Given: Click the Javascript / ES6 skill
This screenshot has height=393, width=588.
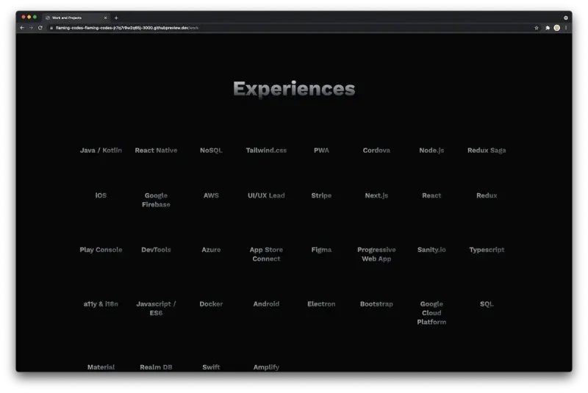Looking at the screenshot, I should (156, 309).
